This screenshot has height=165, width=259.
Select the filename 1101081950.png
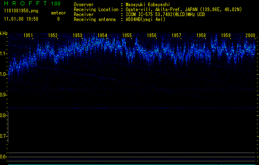tap(21, 11)
